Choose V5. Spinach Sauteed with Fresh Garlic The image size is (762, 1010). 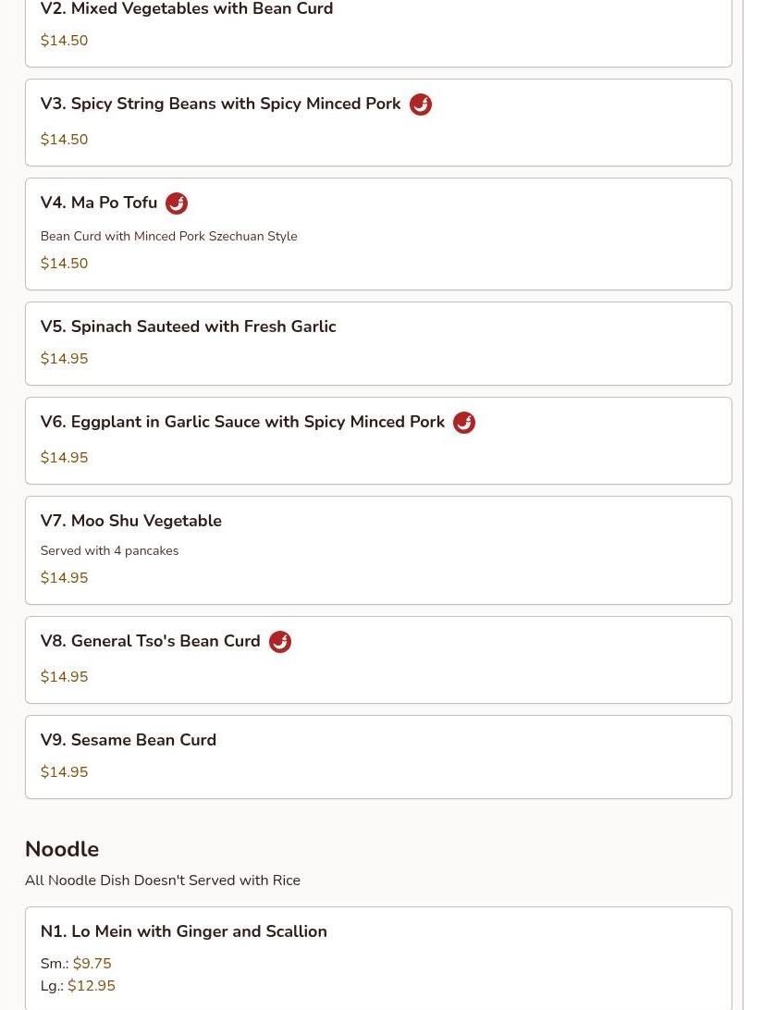click(188, 326)
